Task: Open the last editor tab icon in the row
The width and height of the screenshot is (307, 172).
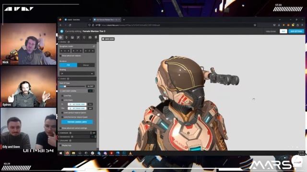Action: pos(96,37)
